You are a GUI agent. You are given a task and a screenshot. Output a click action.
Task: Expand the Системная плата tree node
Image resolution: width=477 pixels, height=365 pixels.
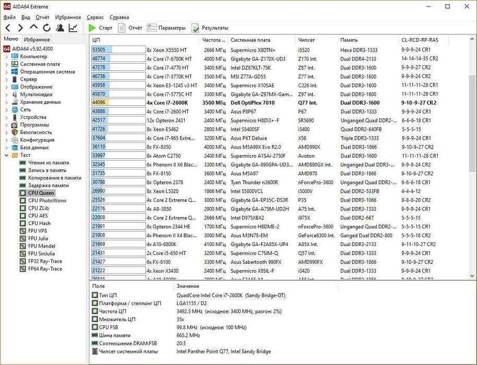tap(7, 64)
